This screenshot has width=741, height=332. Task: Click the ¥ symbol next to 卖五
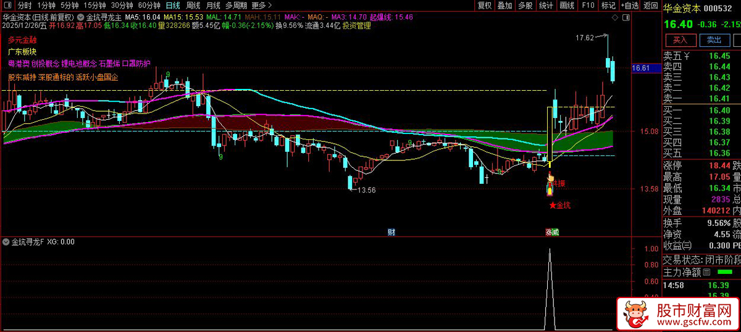[x=687, y=56]
